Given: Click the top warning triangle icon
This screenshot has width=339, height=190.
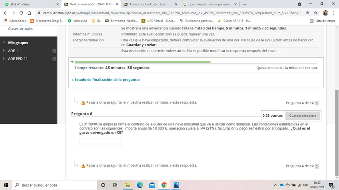Looking at the screenshot, I should (83, 103).
